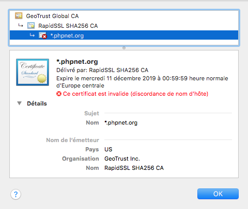
Task: Click the Détails label
Action: coord(37,103)
